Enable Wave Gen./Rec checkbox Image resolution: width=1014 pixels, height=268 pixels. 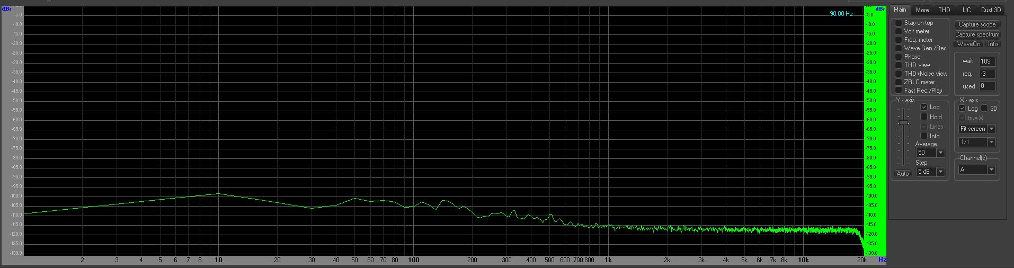(x=899, y=48)
